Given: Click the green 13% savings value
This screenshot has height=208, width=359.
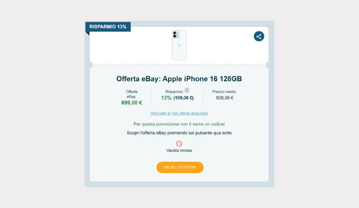Looking at the screenshot, I should pos(166,98).
